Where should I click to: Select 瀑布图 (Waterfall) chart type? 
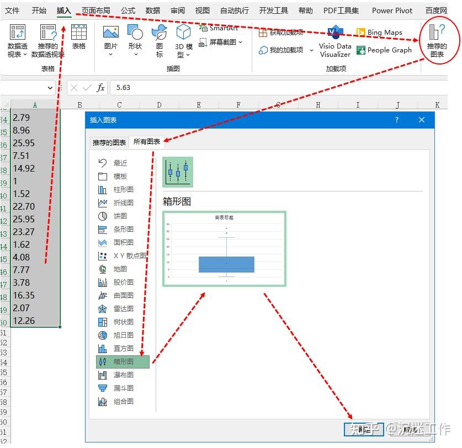(x=123, y=375)
